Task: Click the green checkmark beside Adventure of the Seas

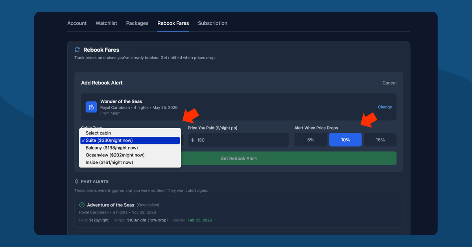Action: point(82,205)
